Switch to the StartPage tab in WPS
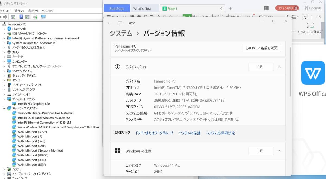Viewport: 326px width, 179px height. pos(117,8)
